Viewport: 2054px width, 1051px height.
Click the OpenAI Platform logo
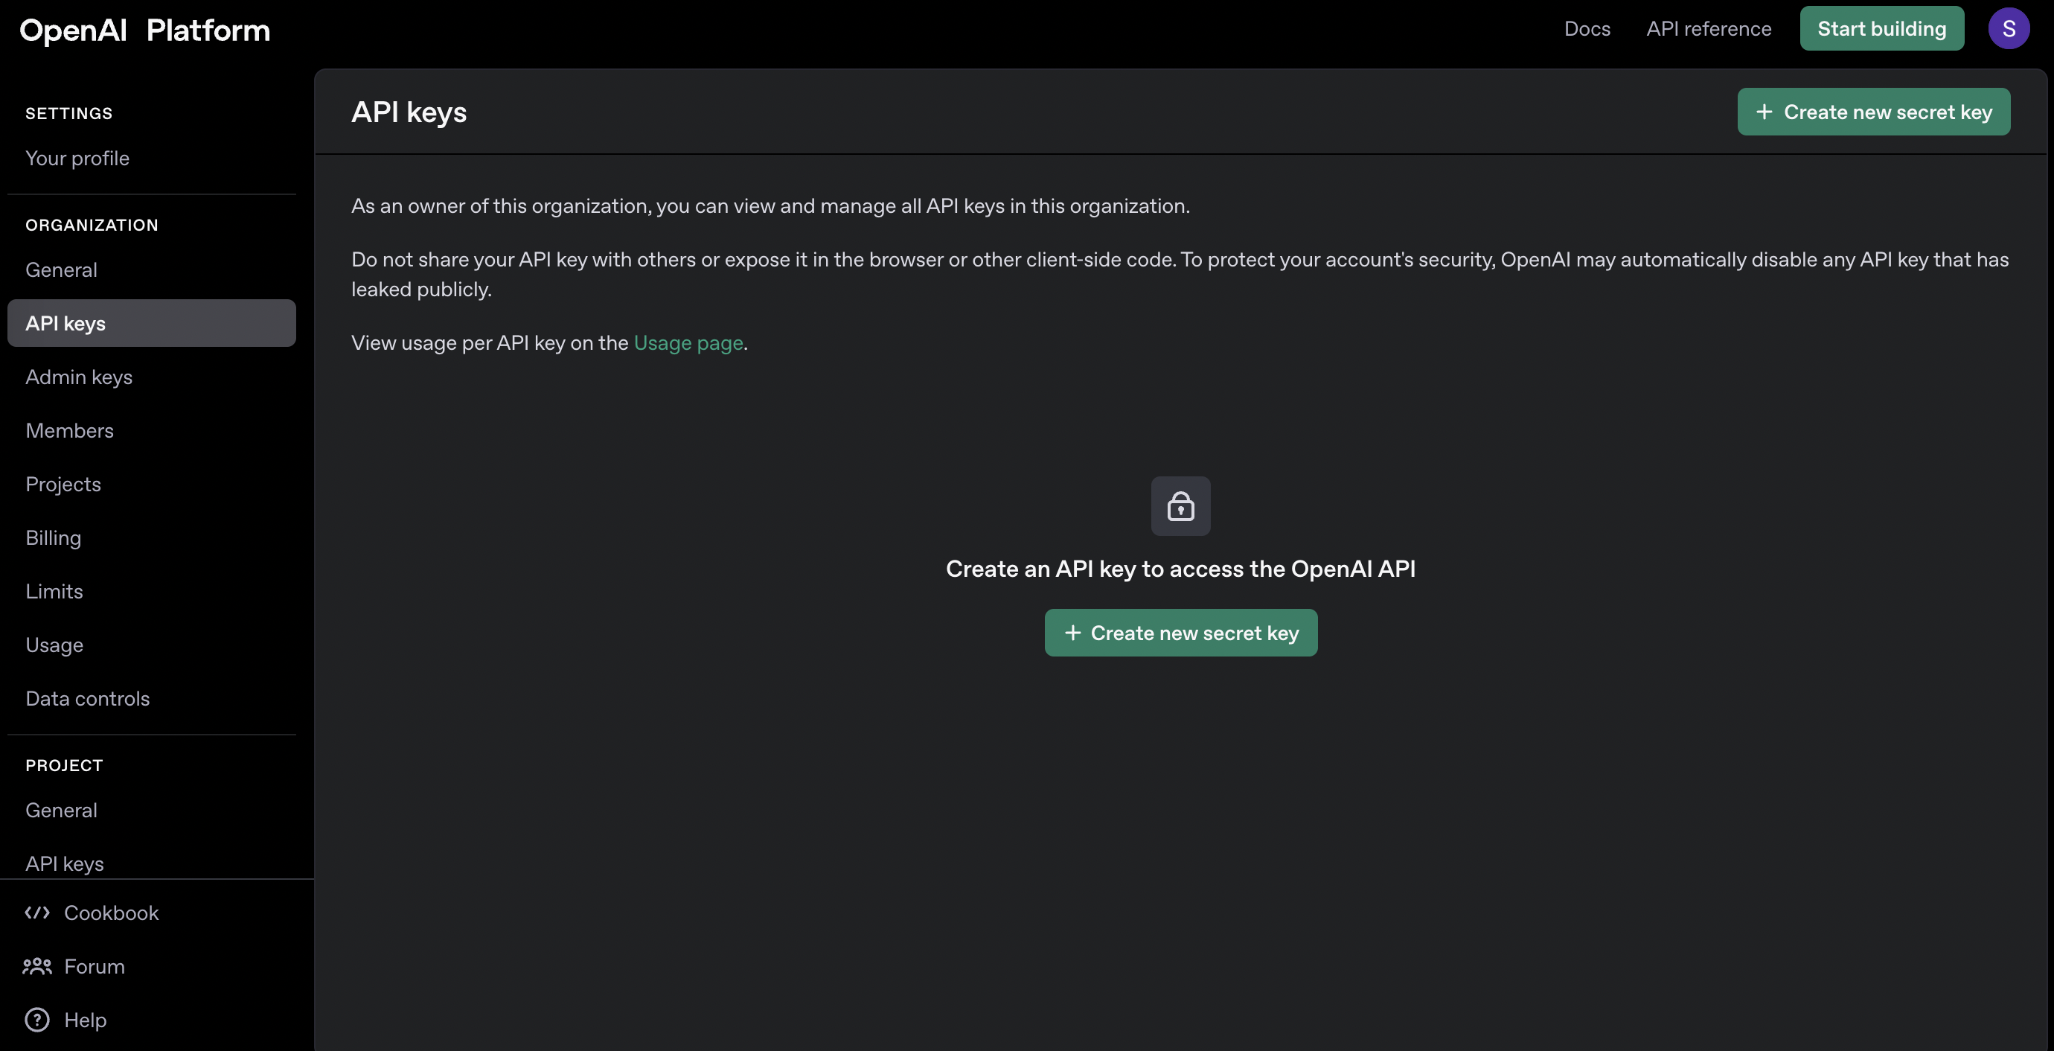[x=144, y=31]
